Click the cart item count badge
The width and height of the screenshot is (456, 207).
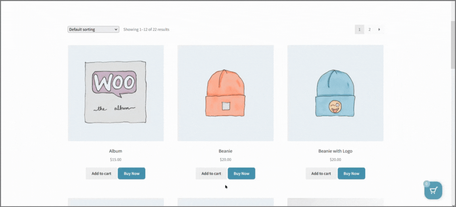tap(426, 184)
